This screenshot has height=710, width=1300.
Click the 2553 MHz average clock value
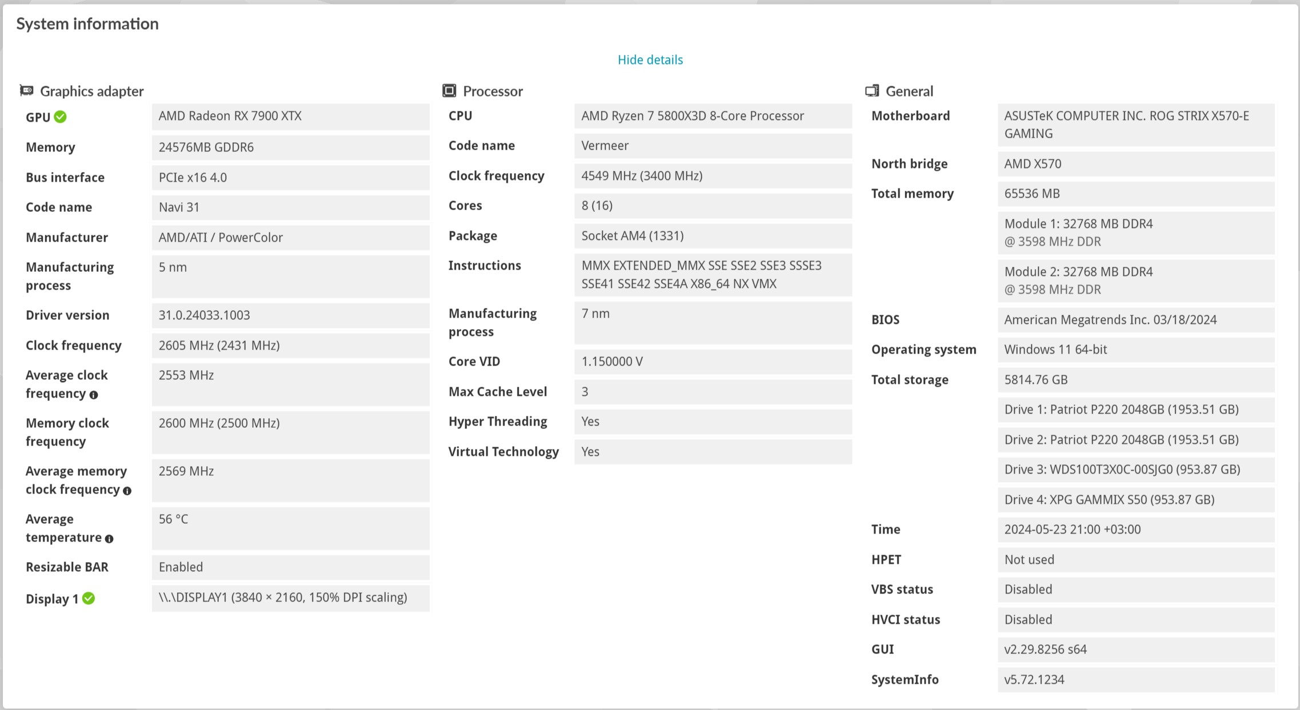point(290,384)
